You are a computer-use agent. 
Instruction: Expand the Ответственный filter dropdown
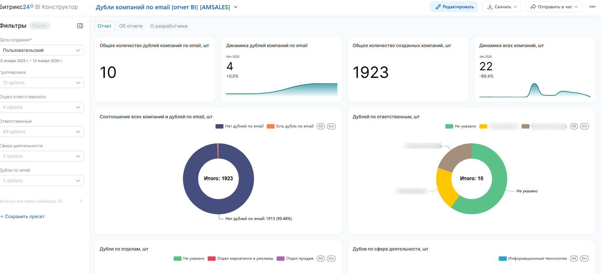click(42, 132)
